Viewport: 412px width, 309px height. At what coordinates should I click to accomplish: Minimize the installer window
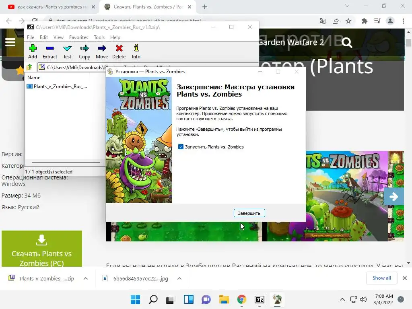260,72
